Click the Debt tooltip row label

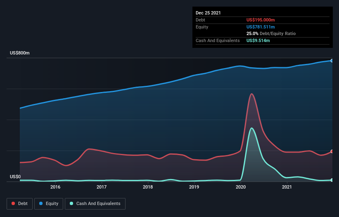pyautogui.click(x=200, y=20)
